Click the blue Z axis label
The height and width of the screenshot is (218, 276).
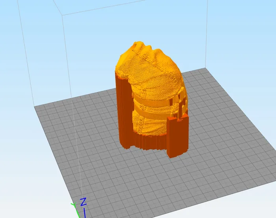click(83, 202)
